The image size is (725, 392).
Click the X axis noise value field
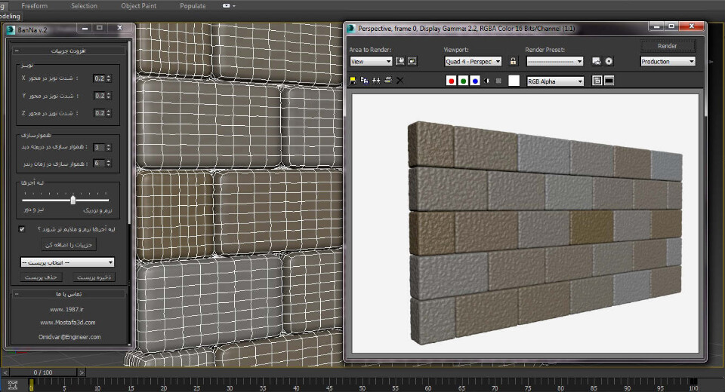[x=99, y=78]
